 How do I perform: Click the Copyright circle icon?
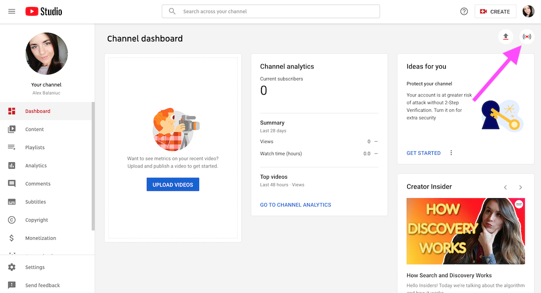click(12, 220)
